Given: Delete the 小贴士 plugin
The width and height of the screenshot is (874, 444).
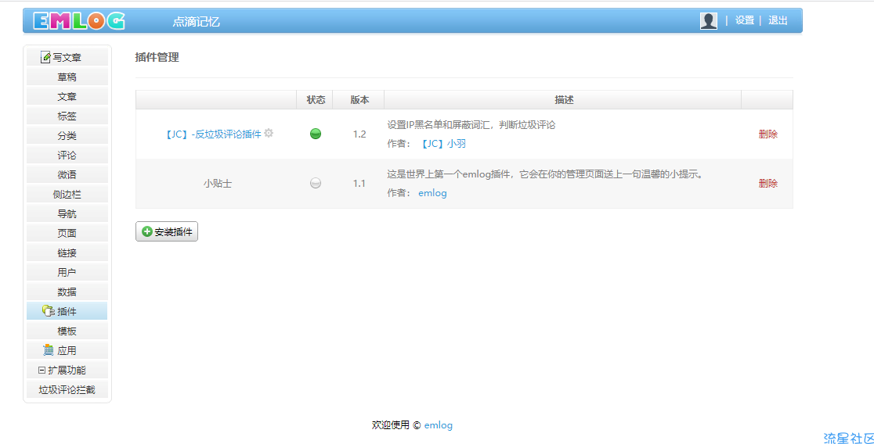Looking at the screenshot, I should click(767, 184).
